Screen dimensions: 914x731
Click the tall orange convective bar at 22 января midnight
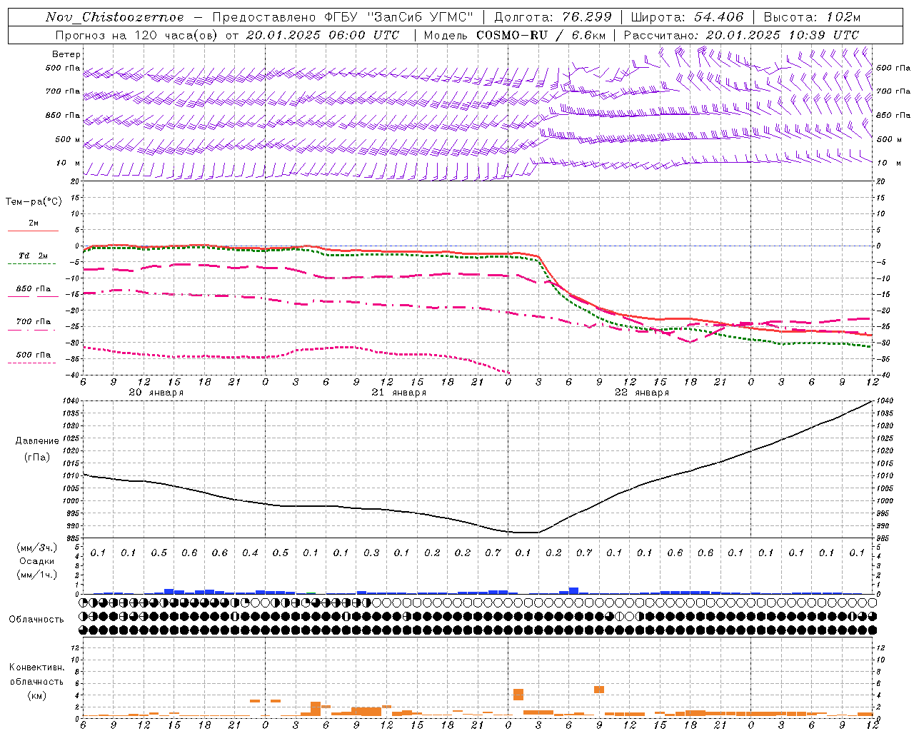click(518, 695)
